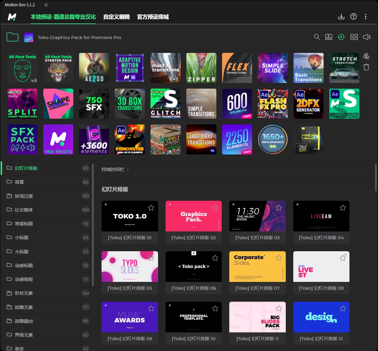Select the Free Light Transitions pack
This screenshot has width=378, height=351.
tap(201, 139)
